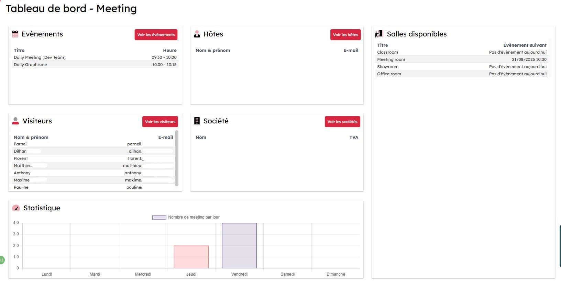Click the visitors list scrollbar
The image size is (561, 287).
click(177, 158)
